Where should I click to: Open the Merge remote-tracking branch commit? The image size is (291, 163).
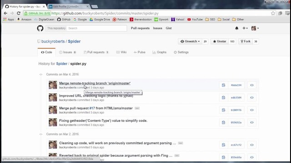(95, 83)
